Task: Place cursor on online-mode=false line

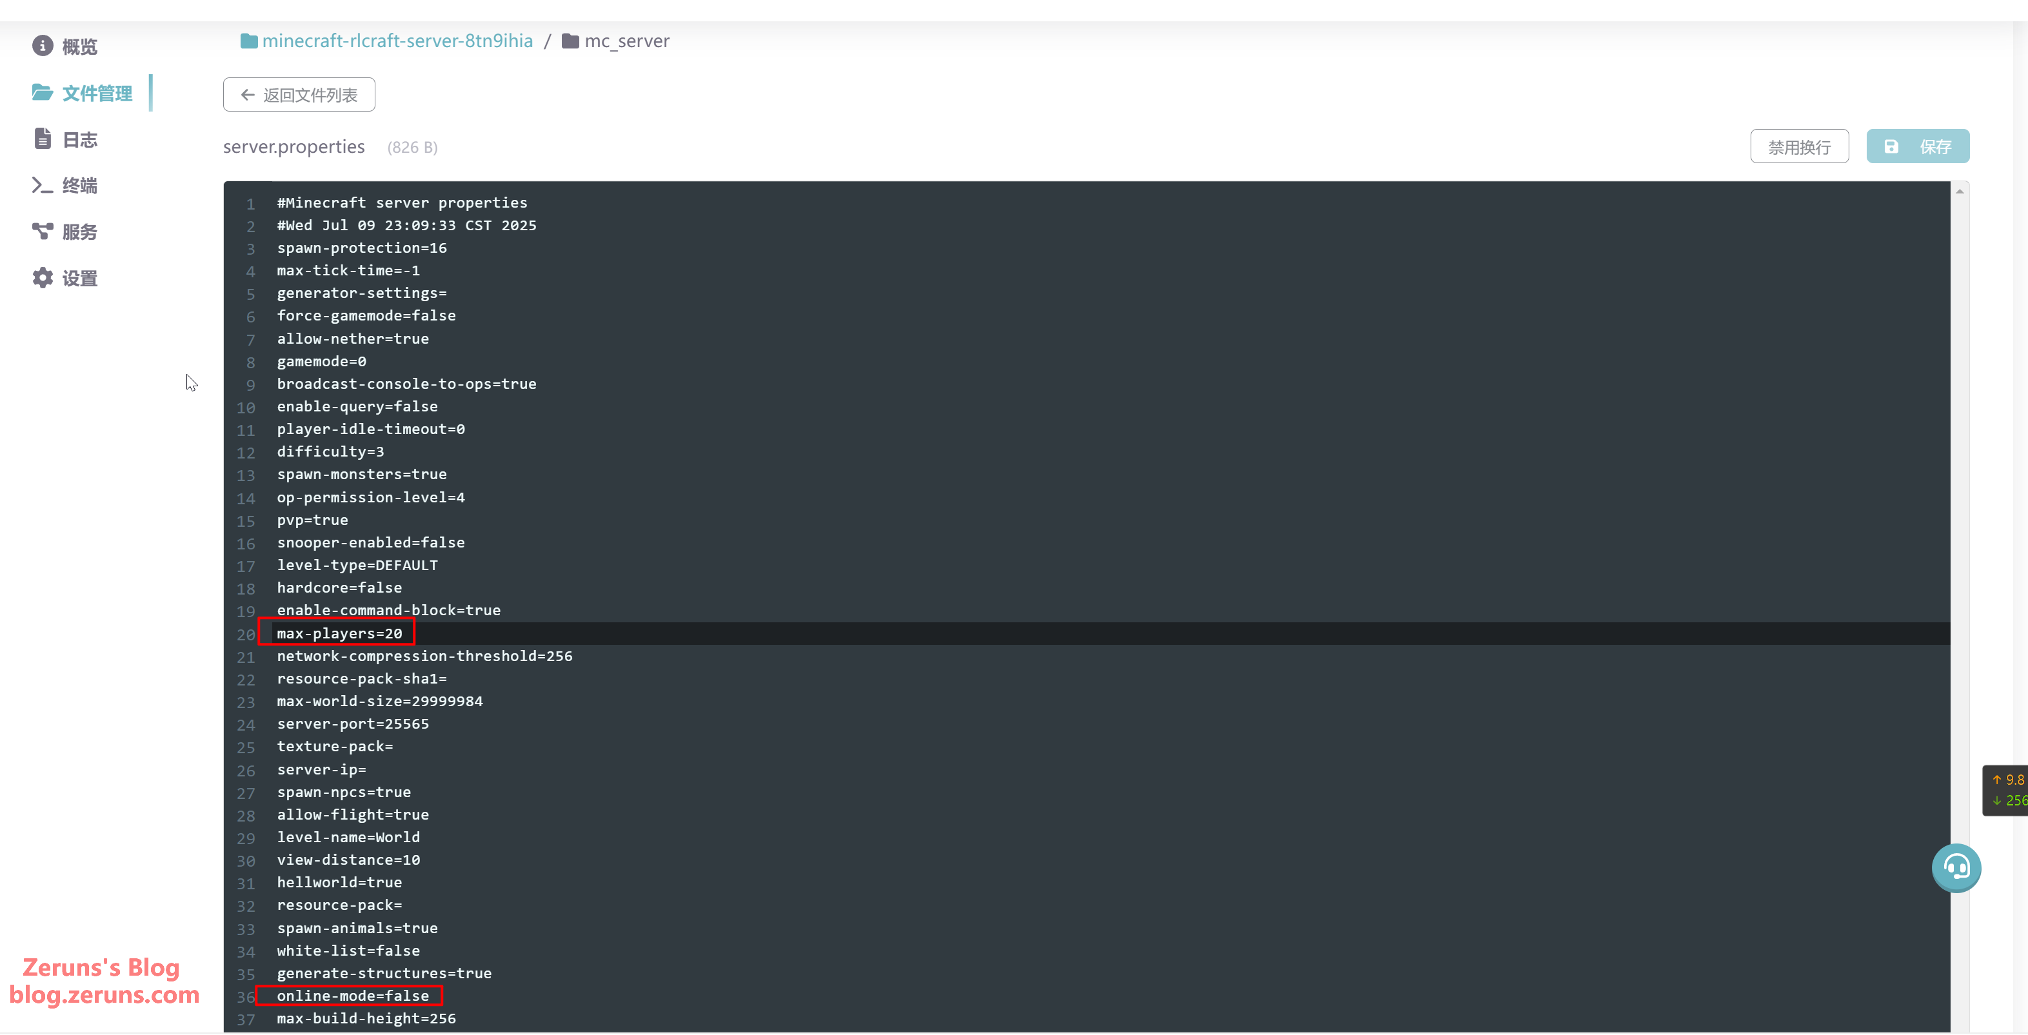Action: [x=353, y=996]
